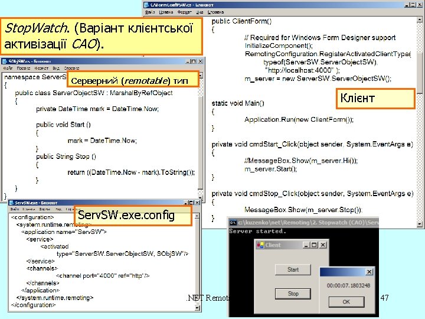Maximize the Client form window

(314, 245)
